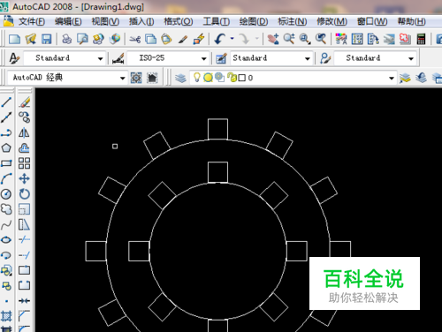Open the 工具(T) menu
This screenshot has width=442, height=332.
point(216,21)
